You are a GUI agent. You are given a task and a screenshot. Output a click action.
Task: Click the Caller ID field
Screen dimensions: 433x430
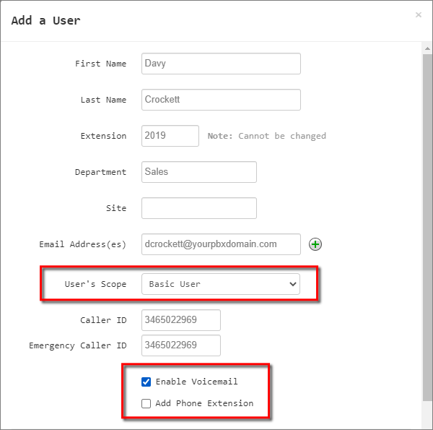click(x=181, y=320)
